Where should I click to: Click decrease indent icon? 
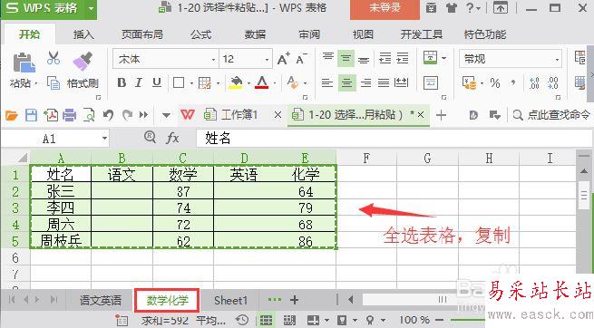click(385, 58)
